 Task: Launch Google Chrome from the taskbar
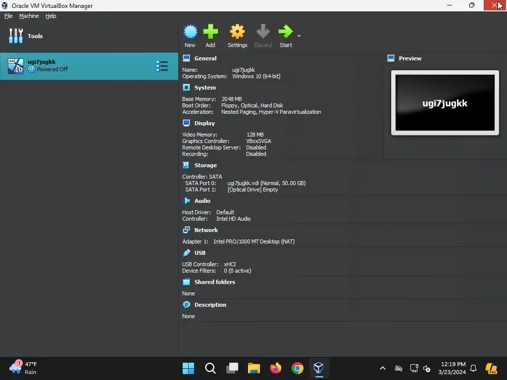click(298, 368)
